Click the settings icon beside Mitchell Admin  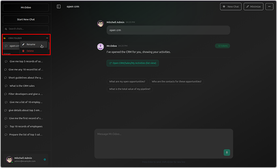[45, 159]
